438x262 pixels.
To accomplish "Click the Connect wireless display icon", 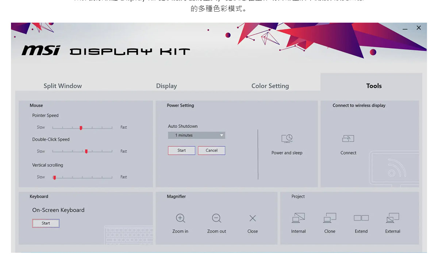I will [x=348, y=139].
